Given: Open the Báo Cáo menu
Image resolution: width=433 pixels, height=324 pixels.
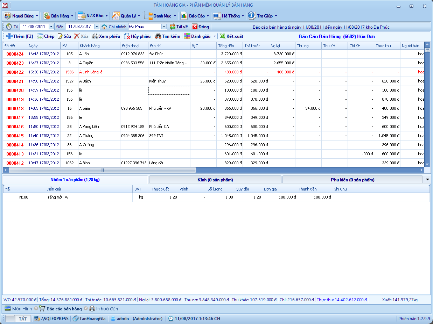Looking at the screenshot, I should click(195, 16).
